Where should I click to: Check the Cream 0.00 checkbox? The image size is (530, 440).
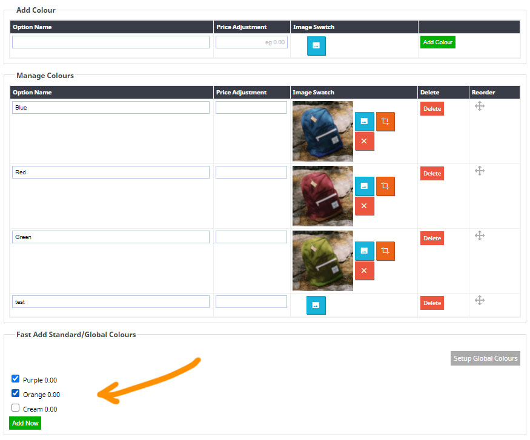pyautogui.click(x=15, y=407)
